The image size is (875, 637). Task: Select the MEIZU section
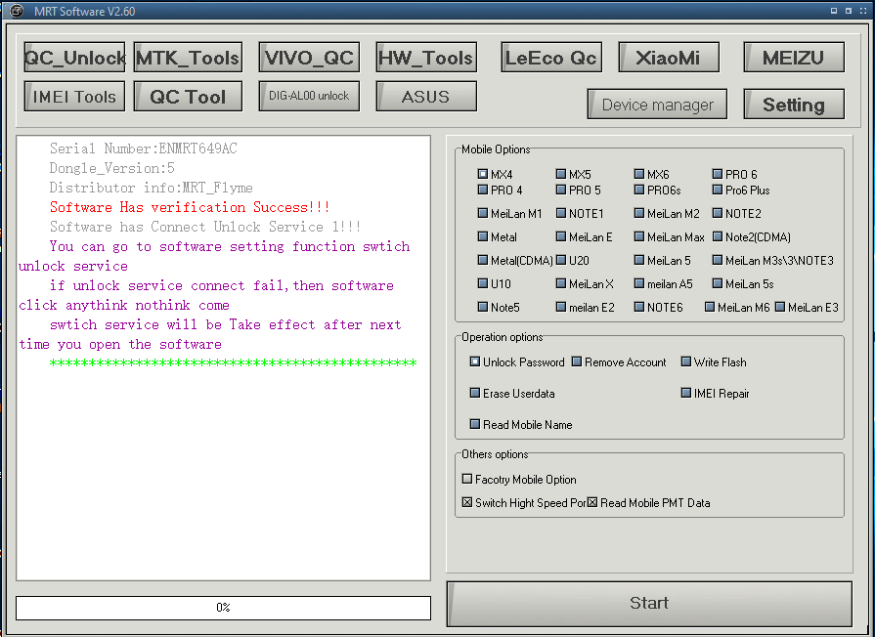[x=794, y=58]
